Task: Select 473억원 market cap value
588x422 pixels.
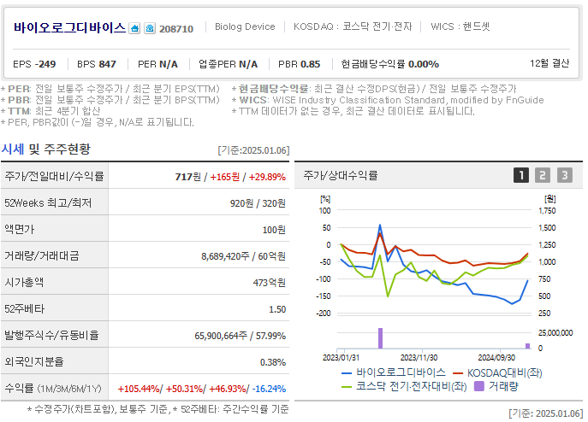Action: [x=270, y=283]
